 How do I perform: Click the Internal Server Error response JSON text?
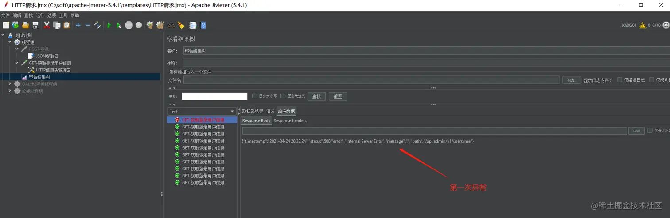click(358, 141)
